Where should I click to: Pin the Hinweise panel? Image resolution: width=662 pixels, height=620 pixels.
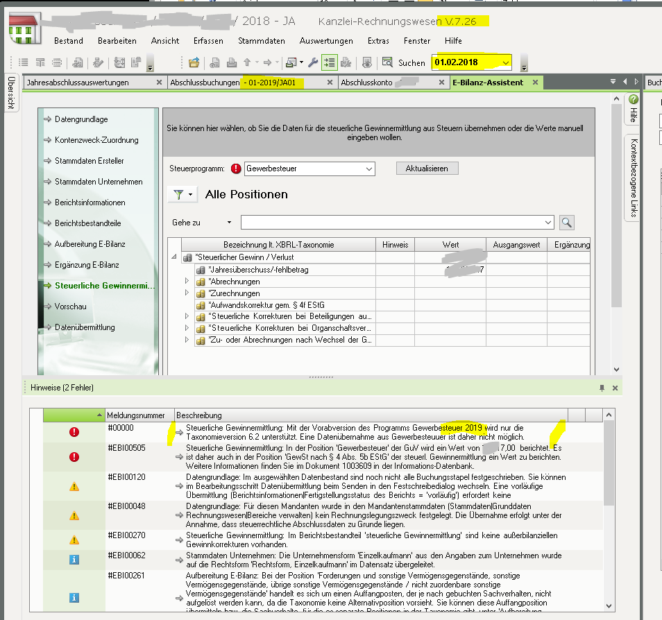[602, 388]
